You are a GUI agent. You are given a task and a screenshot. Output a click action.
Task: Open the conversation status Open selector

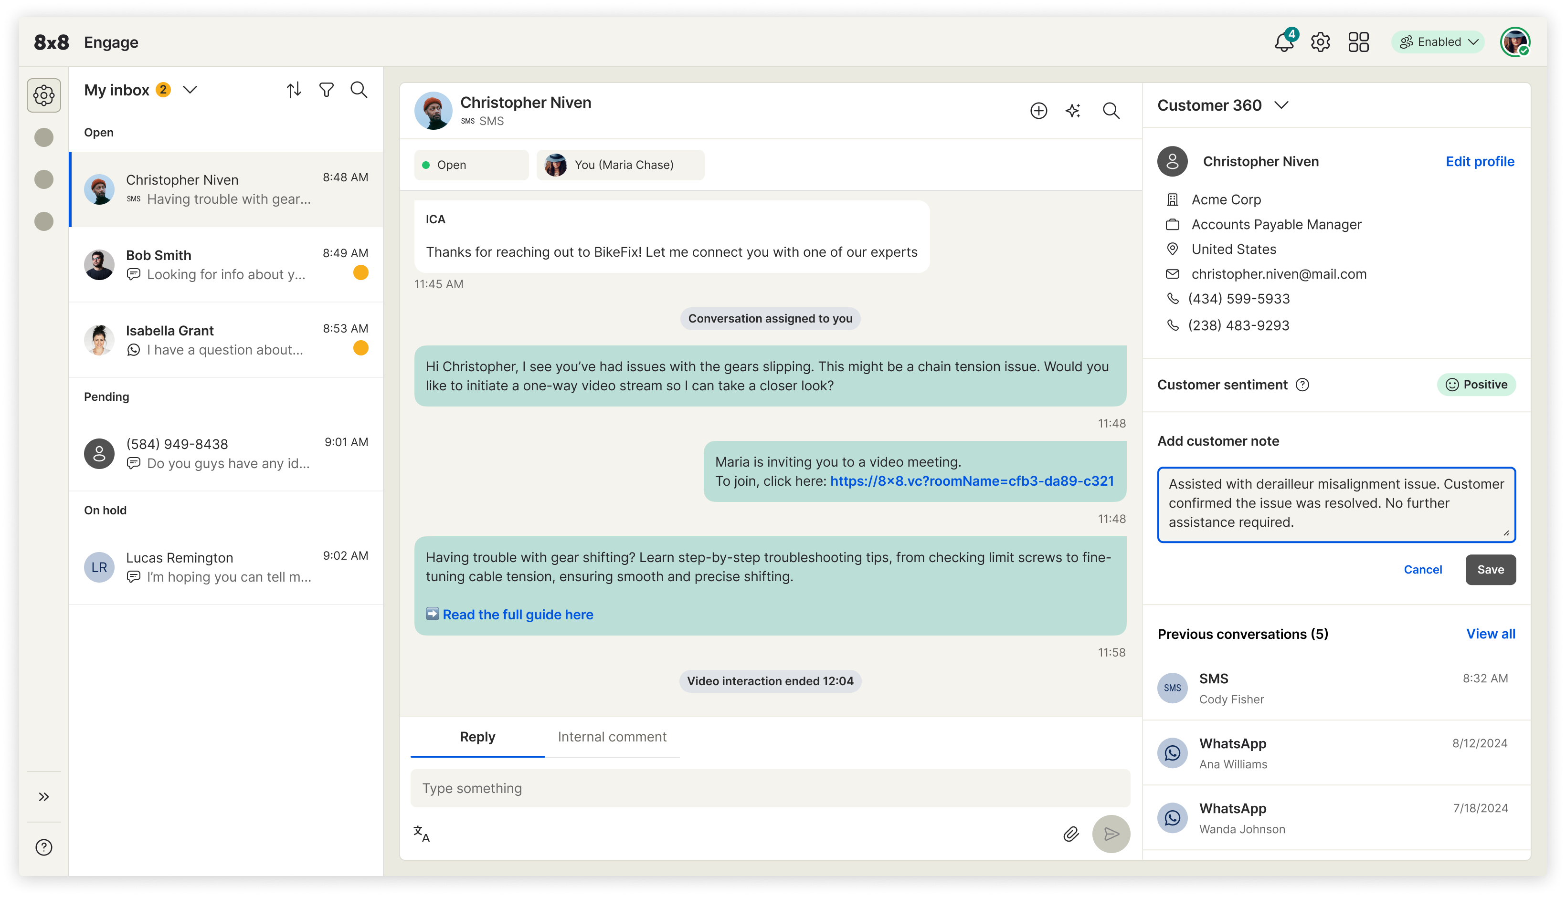click(x=471, y=165)
